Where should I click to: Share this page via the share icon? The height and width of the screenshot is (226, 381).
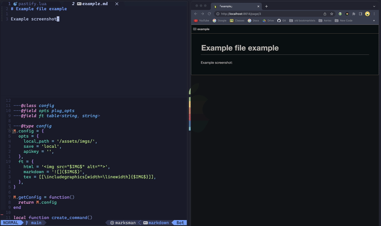point(325,14)
